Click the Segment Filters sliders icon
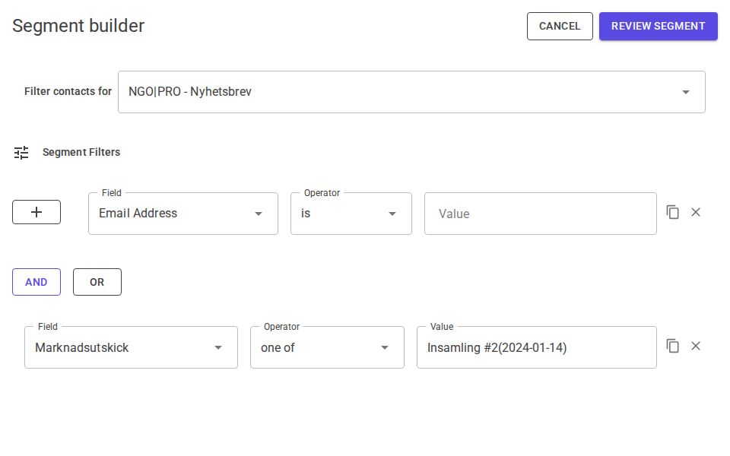Screen dimensions: 730x456 pos(21,152)
